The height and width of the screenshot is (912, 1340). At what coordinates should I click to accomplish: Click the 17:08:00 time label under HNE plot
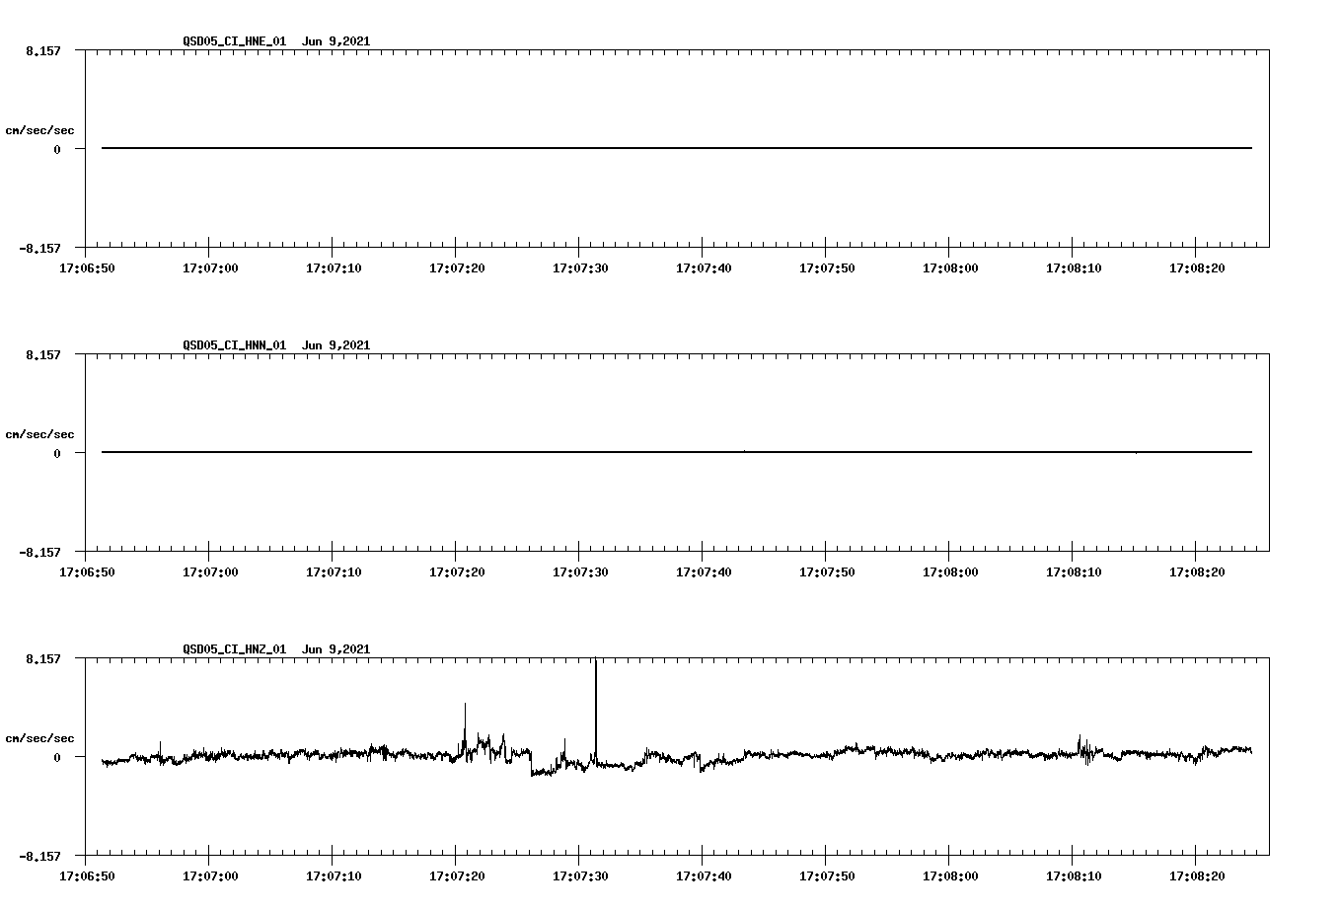[x=950, y=267]
